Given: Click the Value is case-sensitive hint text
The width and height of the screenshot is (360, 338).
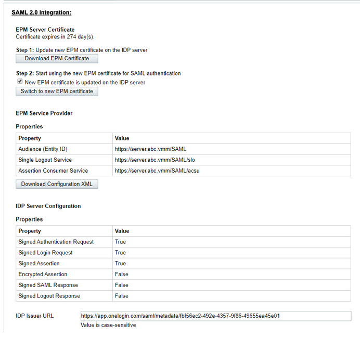Looking at the screenshot, I should point(108,326).
